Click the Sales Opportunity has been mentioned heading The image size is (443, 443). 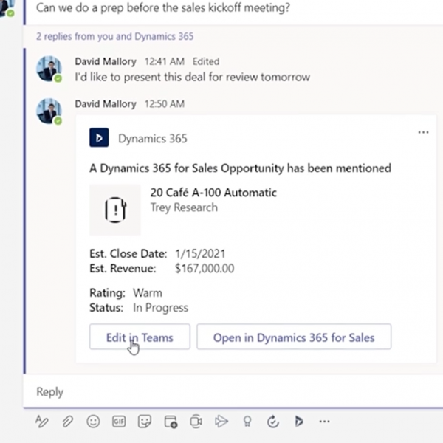(240, 168)
